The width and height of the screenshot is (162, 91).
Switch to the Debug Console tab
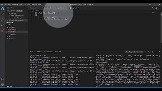49,52
